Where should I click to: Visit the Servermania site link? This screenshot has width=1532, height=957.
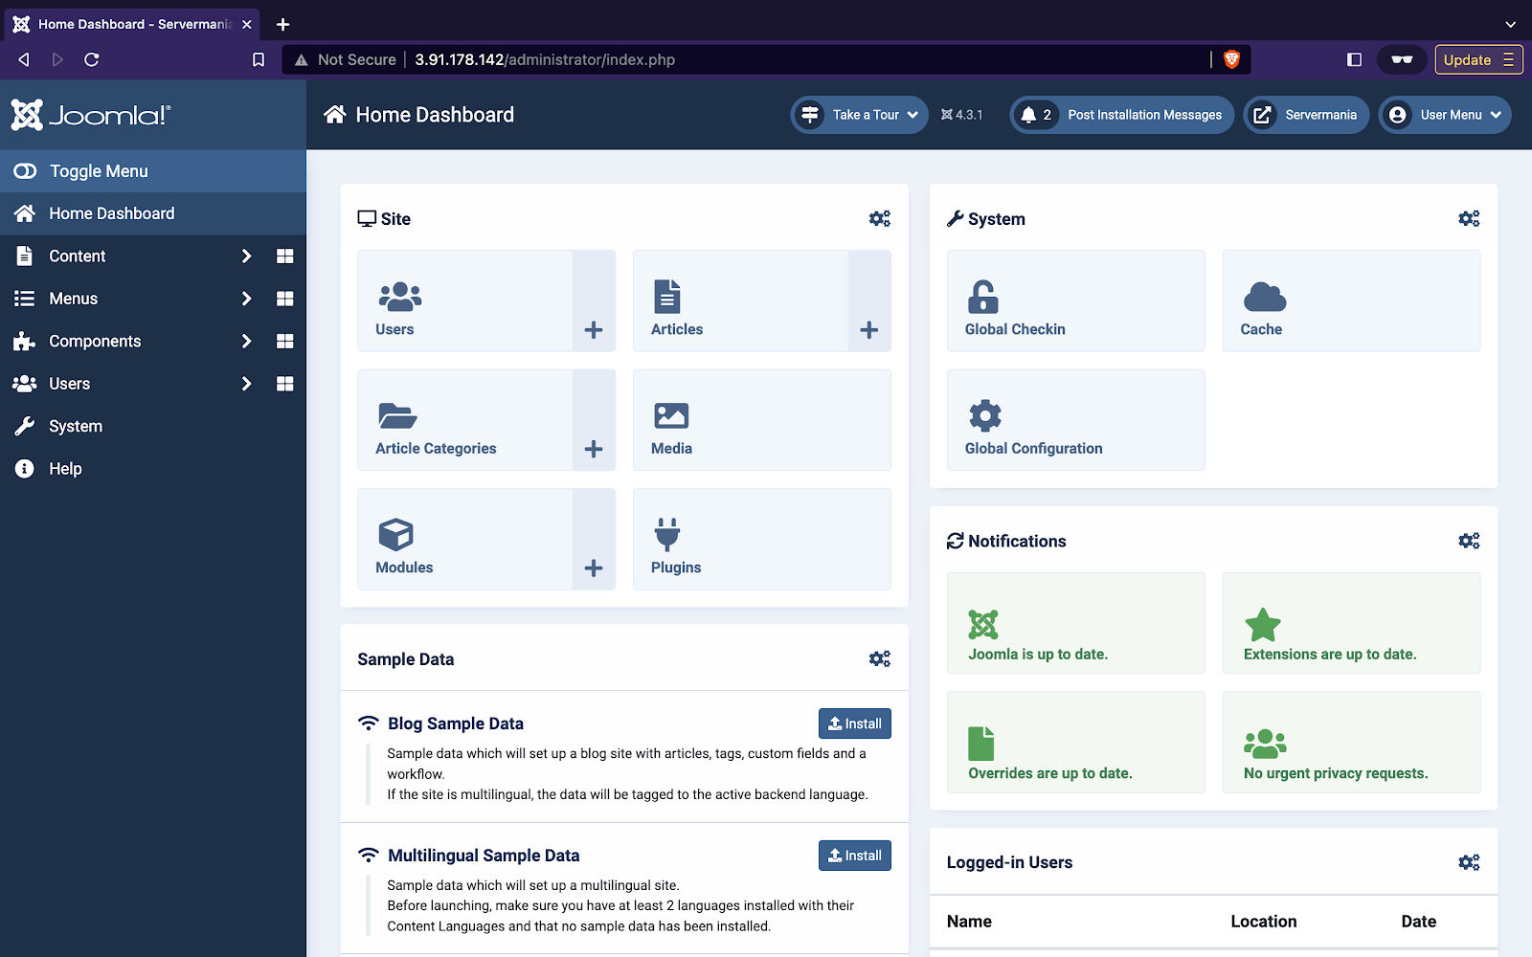coord(1306,115)
